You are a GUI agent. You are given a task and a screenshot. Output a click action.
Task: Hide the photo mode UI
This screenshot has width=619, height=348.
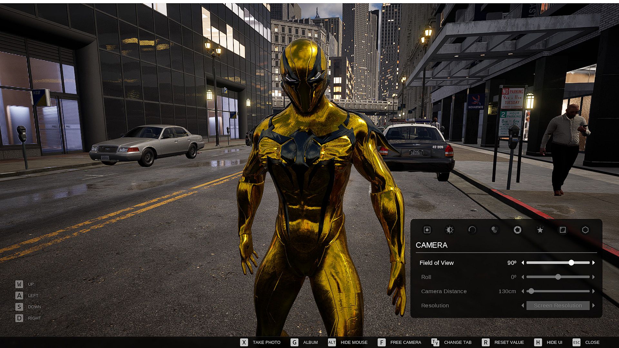(548, 342)
